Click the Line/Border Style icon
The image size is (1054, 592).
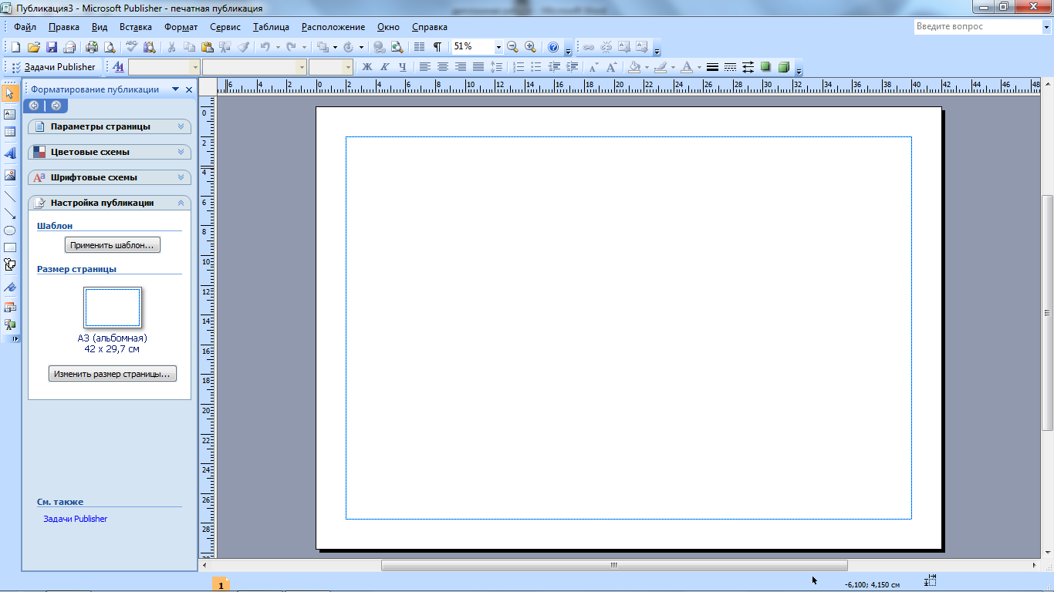[712, 67]
